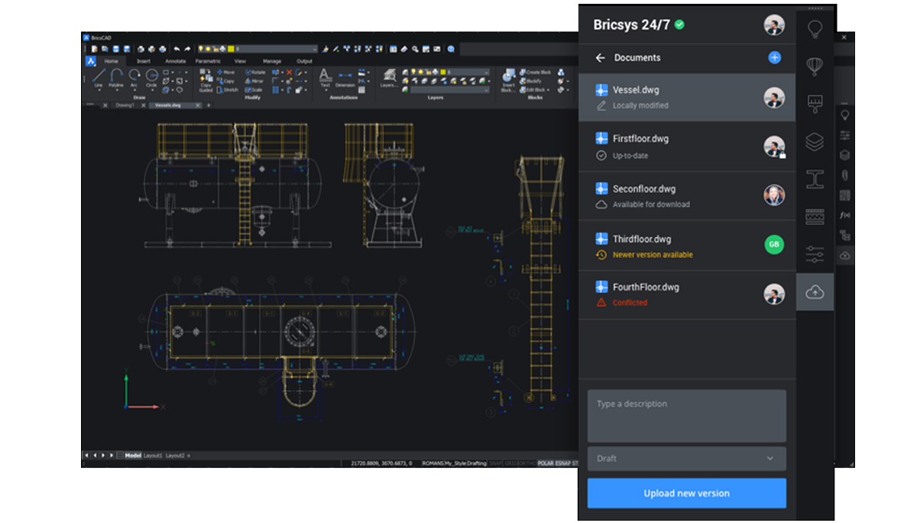This screenshot has height=523, width=917.
Task: Switch to the Layout1 tab
Action: tap(153, 456)
